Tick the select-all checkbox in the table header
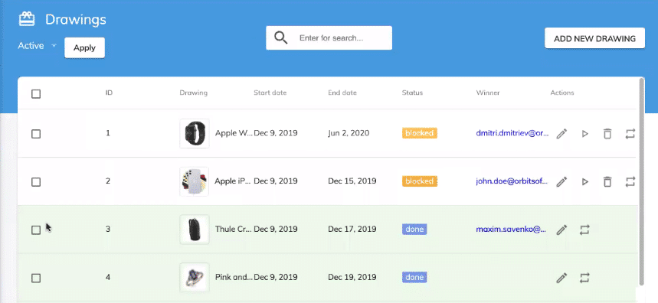Viewport: 658px width, 303px height. pos(36,94)
